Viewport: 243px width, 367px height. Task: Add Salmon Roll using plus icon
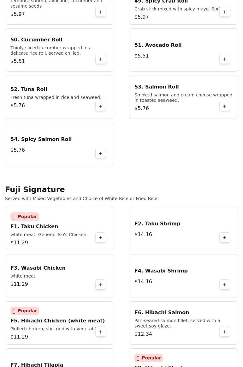click(x=225, y=106)
